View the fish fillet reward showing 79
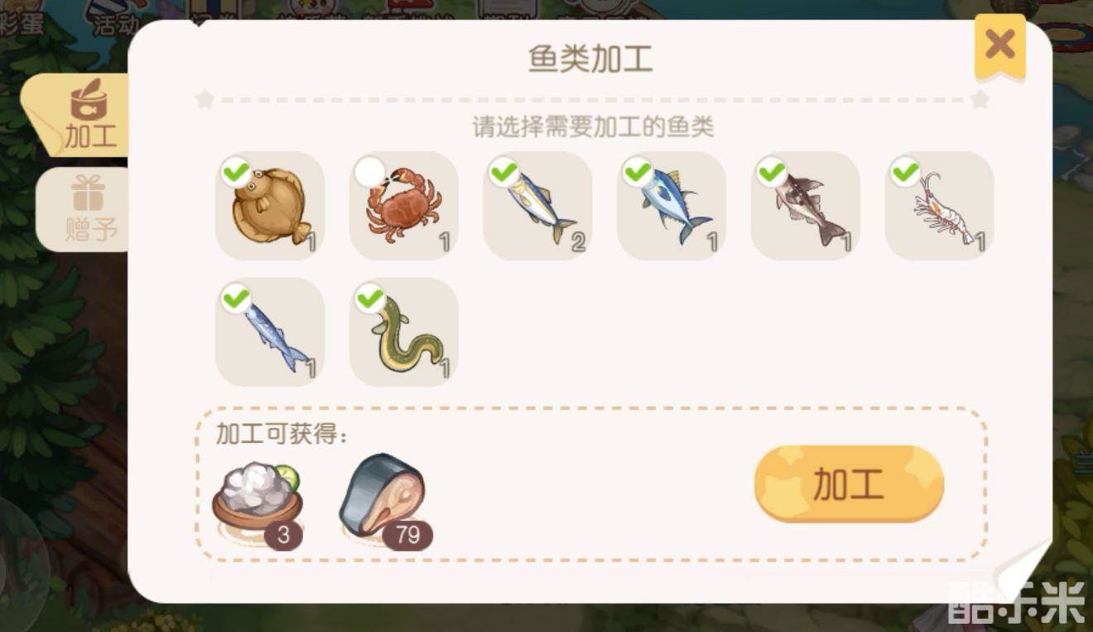The height and width of the screenshot is (632, 1093). (x=383, y=504)
